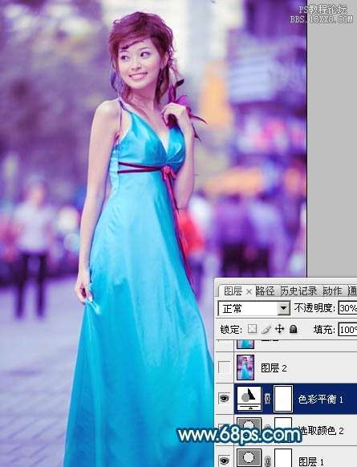Close the 图层 panel tab

(249, 292)
